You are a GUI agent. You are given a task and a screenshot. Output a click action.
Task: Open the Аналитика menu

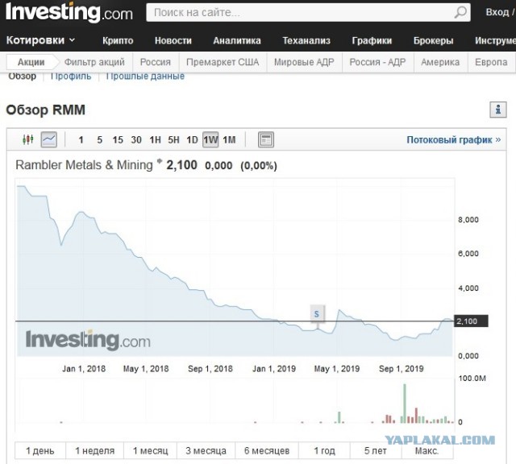pos(237,40)
